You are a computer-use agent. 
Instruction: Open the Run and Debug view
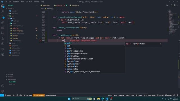(3, 22)
